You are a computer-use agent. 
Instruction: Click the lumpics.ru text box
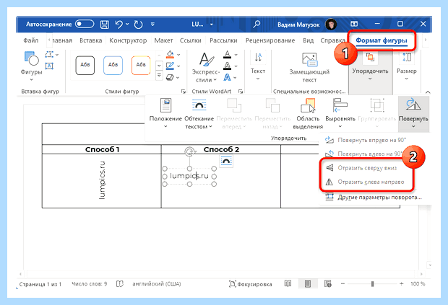point(189,176)
